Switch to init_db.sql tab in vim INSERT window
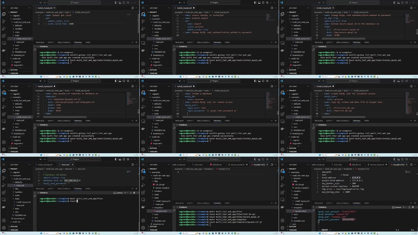This screenshot has width=418, height=235. (x=356, y=165)
